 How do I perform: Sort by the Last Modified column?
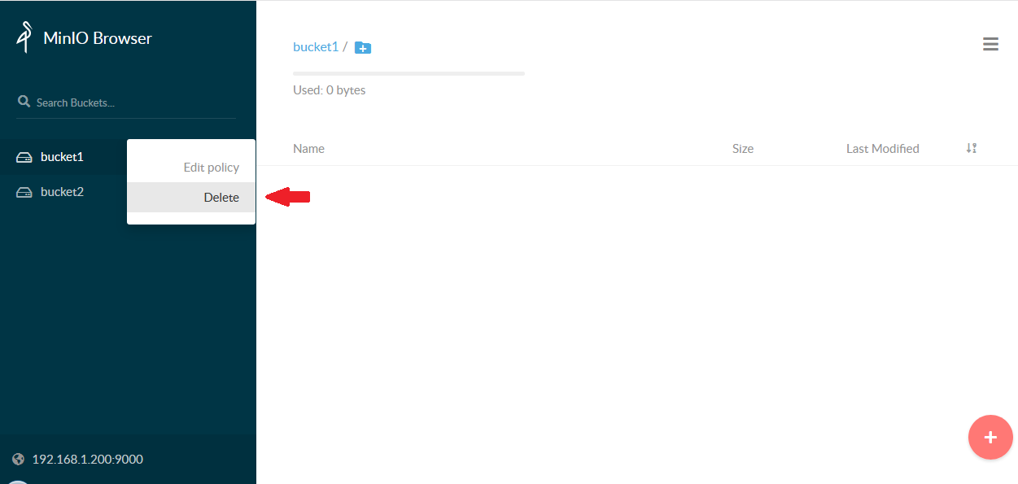pyautogui.click(x=882, y=149)
